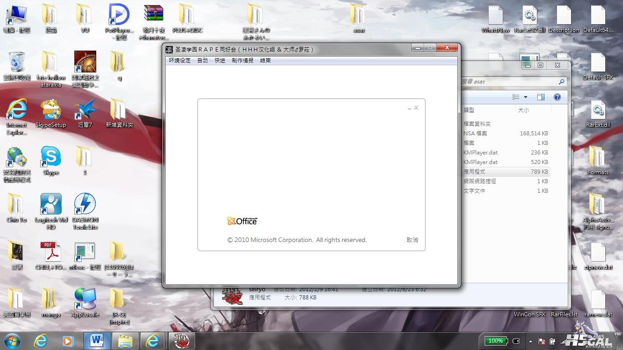Sort files by the 大小 column header
This screenshot has width=623, height=350.
click(533, 110)
